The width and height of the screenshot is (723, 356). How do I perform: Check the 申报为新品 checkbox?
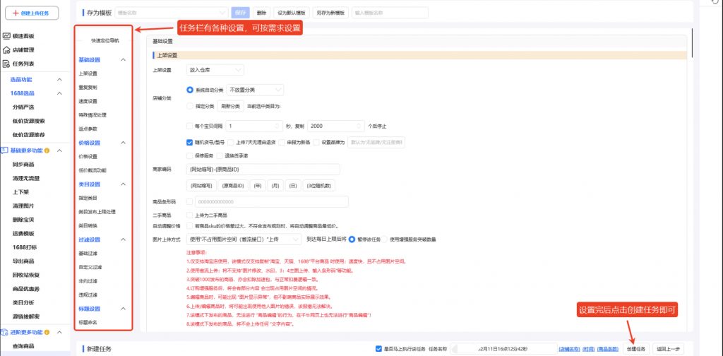click(x=281, y=143)
